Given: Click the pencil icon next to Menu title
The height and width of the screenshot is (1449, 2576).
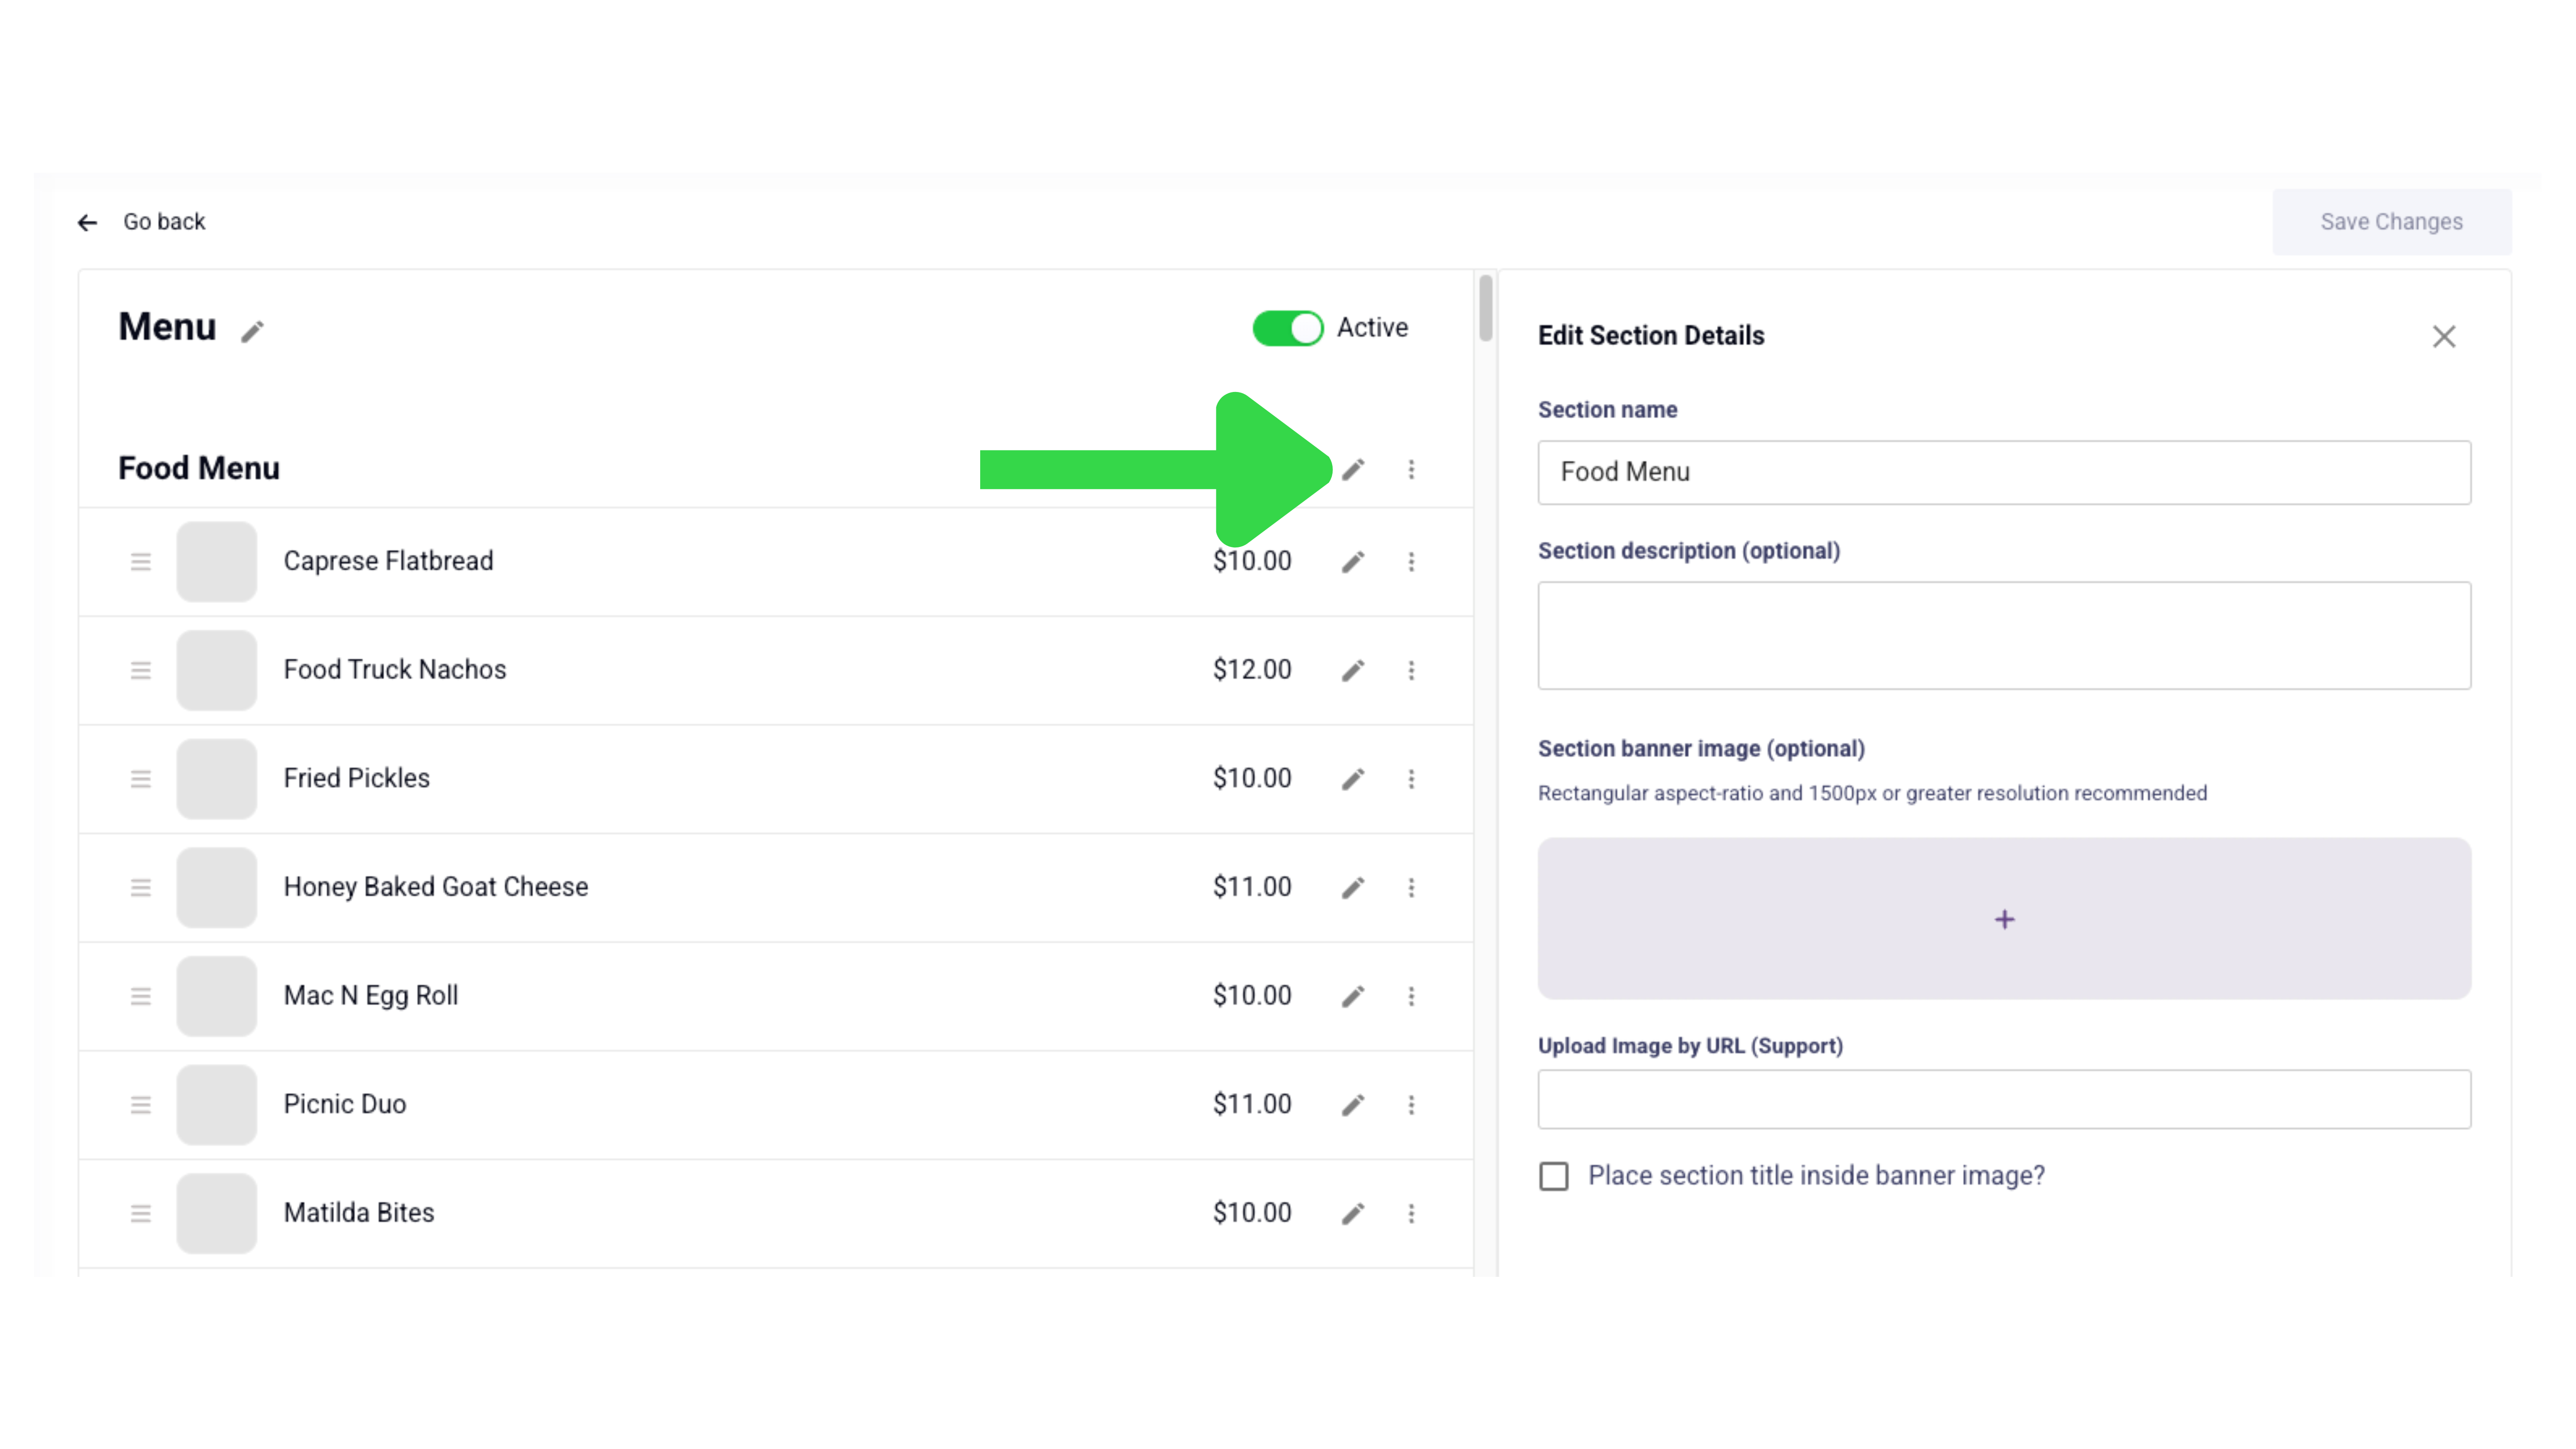Looking at the screenshot, I should click(x=252, y=331).
